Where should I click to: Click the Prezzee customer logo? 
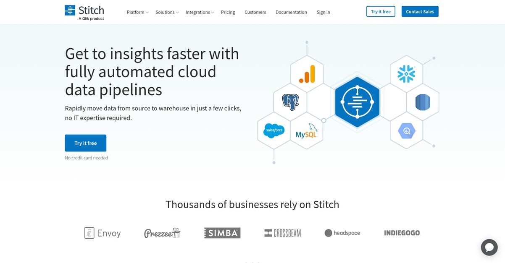pos(162,233)
